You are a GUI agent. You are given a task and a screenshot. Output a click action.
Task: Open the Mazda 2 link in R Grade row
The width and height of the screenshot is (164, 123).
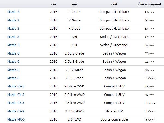[13, 29]
